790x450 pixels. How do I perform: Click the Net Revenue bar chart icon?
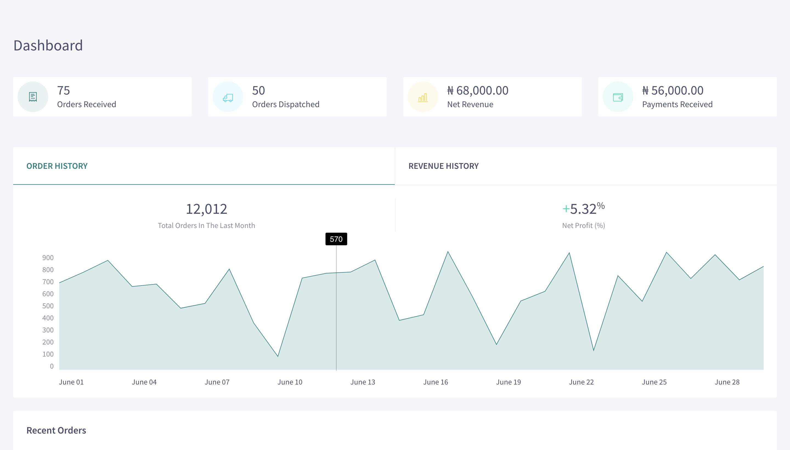(x=422, y=98)
